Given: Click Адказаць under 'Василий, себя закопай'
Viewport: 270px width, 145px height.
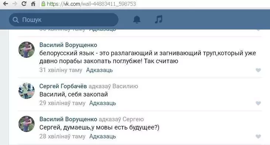Looking at the screenshot, I should click(x=103, y=103).
